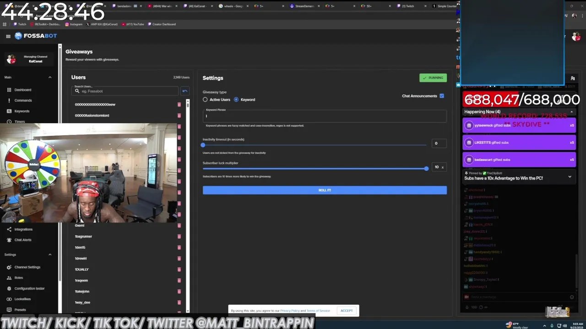The width and height of the screenshot is (586, 329).
Task: Open the Keywords icon in sidebar
Action: (9, 111)
